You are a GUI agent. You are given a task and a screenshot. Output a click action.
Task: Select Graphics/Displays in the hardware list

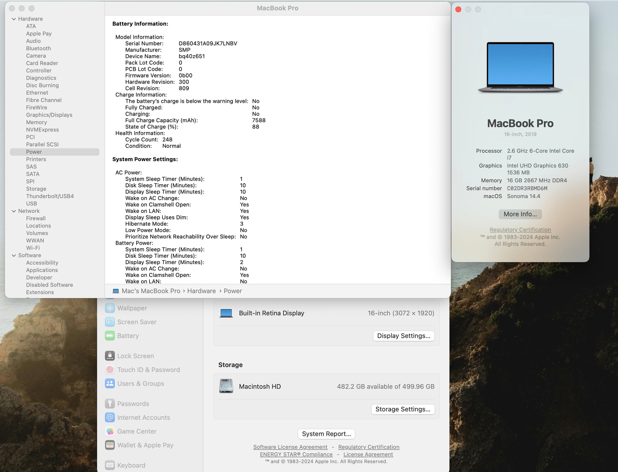pos(49,115)
